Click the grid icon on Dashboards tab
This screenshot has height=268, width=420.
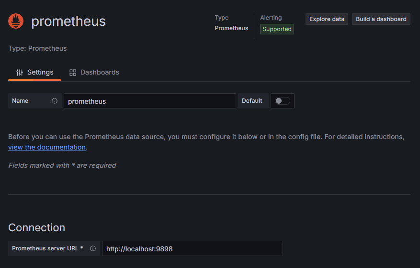[73, 73]
